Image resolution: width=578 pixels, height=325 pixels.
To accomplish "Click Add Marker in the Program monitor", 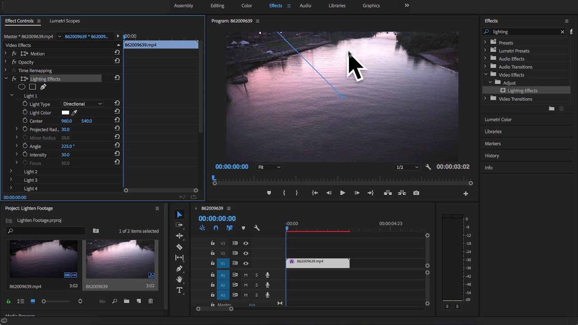I will point(269,193).
